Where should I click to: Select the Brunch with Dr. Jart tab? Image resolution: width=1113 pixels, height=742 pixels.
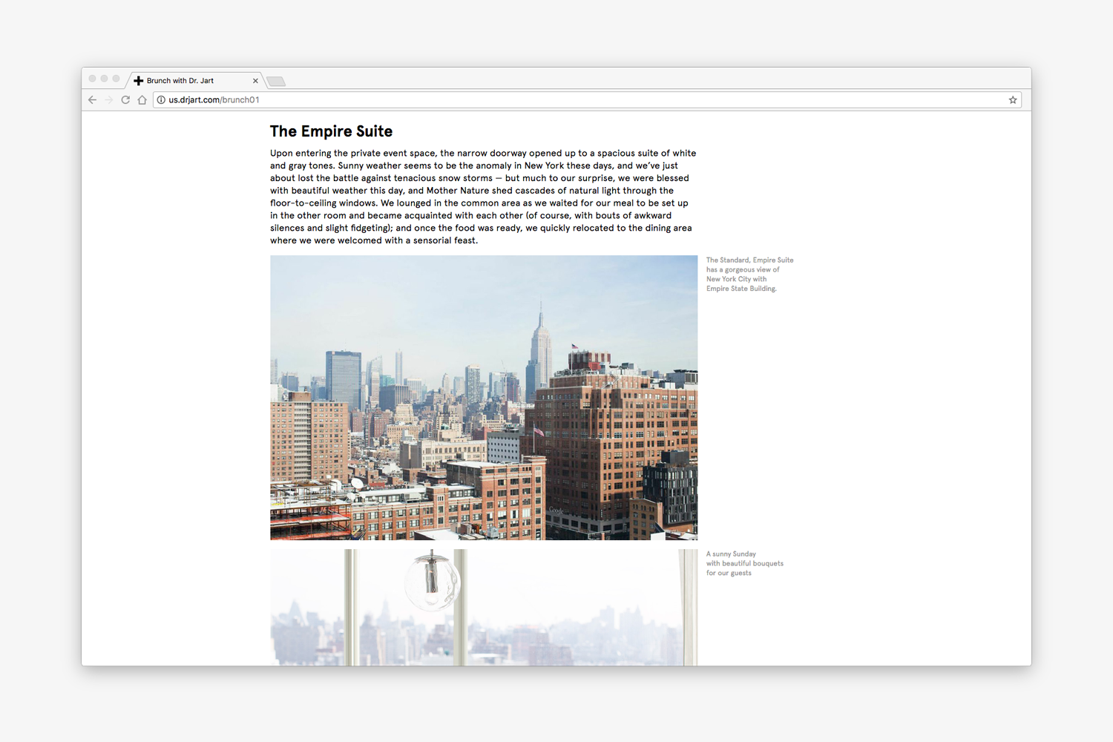196,80
